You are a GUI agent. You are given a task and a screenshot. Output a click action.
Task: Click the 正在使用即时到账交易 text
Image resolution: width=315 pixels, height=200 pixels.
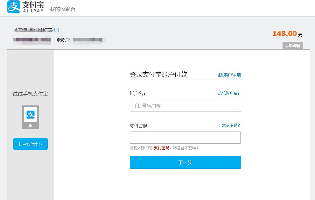pyautogui.click(x=33, y=30)
